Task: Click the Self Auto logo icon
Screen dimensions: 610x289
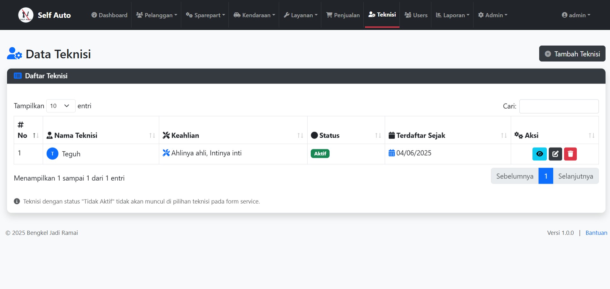Action: click(x=26, y=15)
